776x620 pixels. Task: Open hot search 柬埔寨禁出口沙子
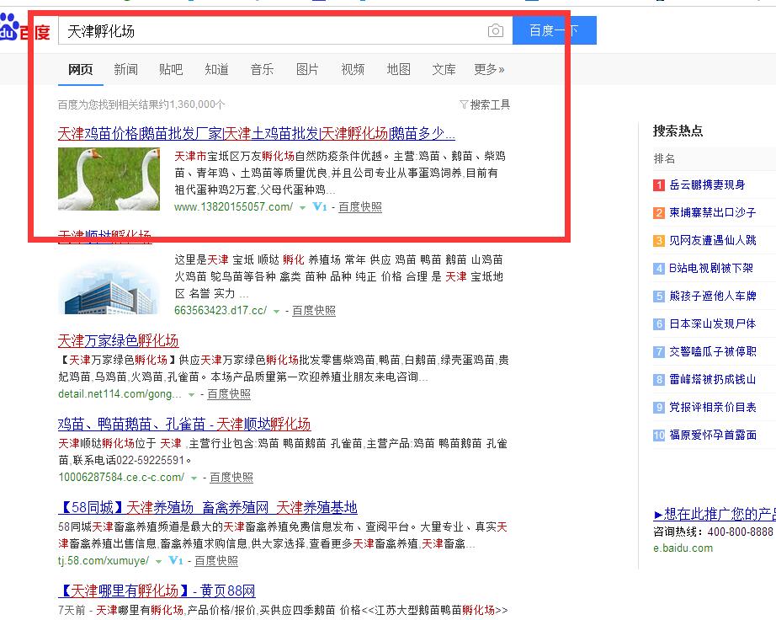tap(713, 213)
